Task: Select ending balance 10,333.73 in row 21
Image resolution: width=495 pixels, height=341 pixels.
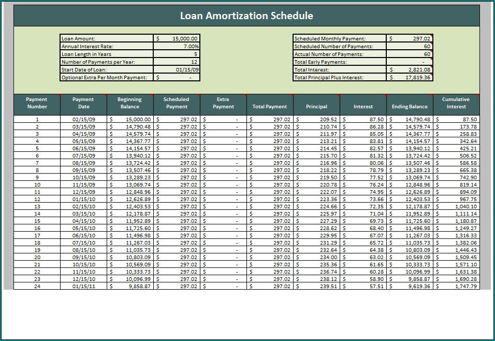Action: (x=410, y=265)
